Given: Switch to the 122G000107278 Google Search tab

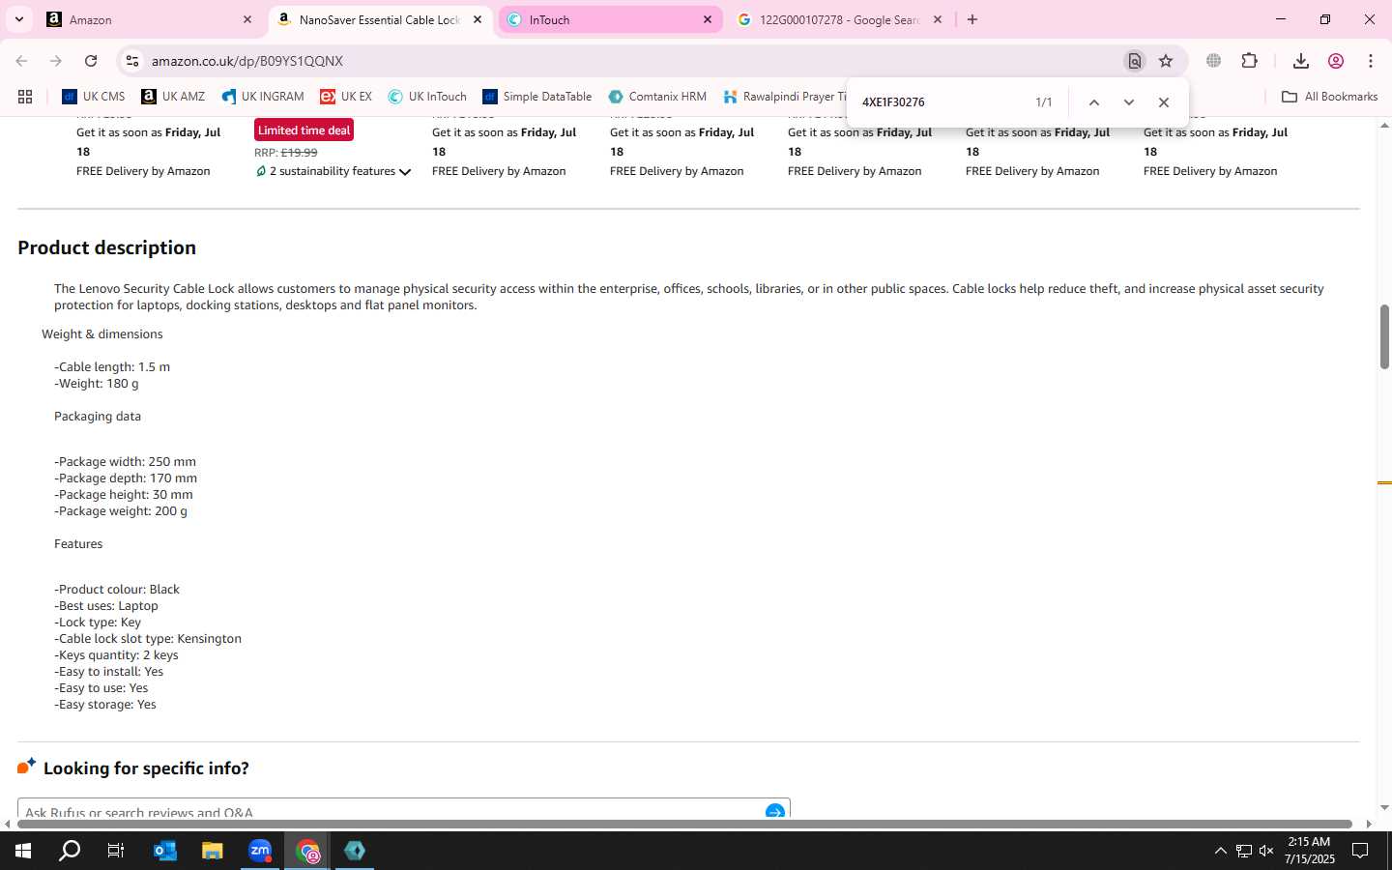Looking at the screenshot, I should (839, 19).
